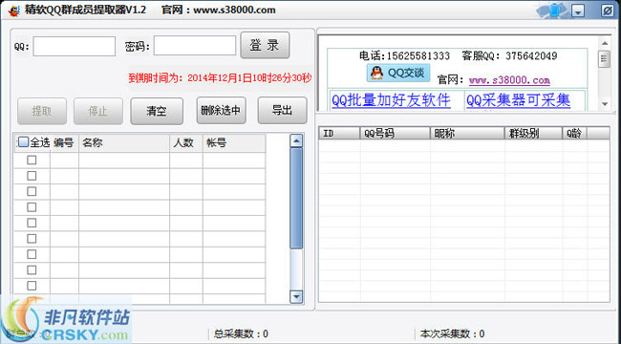The image size is (621, 344).
Task: Click the Q龄 column header
Action: point(574,134)
